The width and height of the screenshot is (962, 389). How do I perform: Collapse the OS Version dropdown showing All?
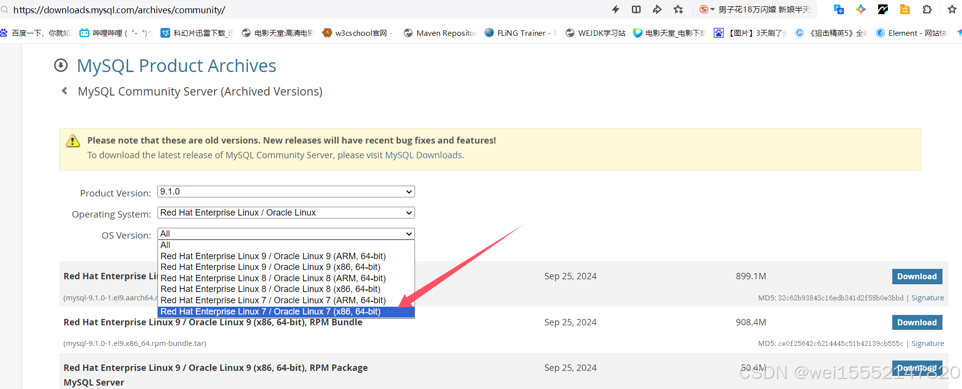point(286,234)
